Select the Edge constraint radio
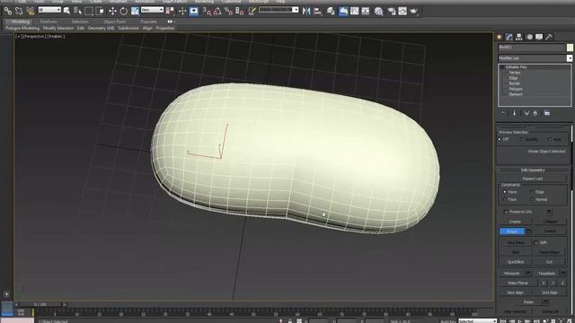The height and width of the screenshot is (323, 575). [532, 192]
